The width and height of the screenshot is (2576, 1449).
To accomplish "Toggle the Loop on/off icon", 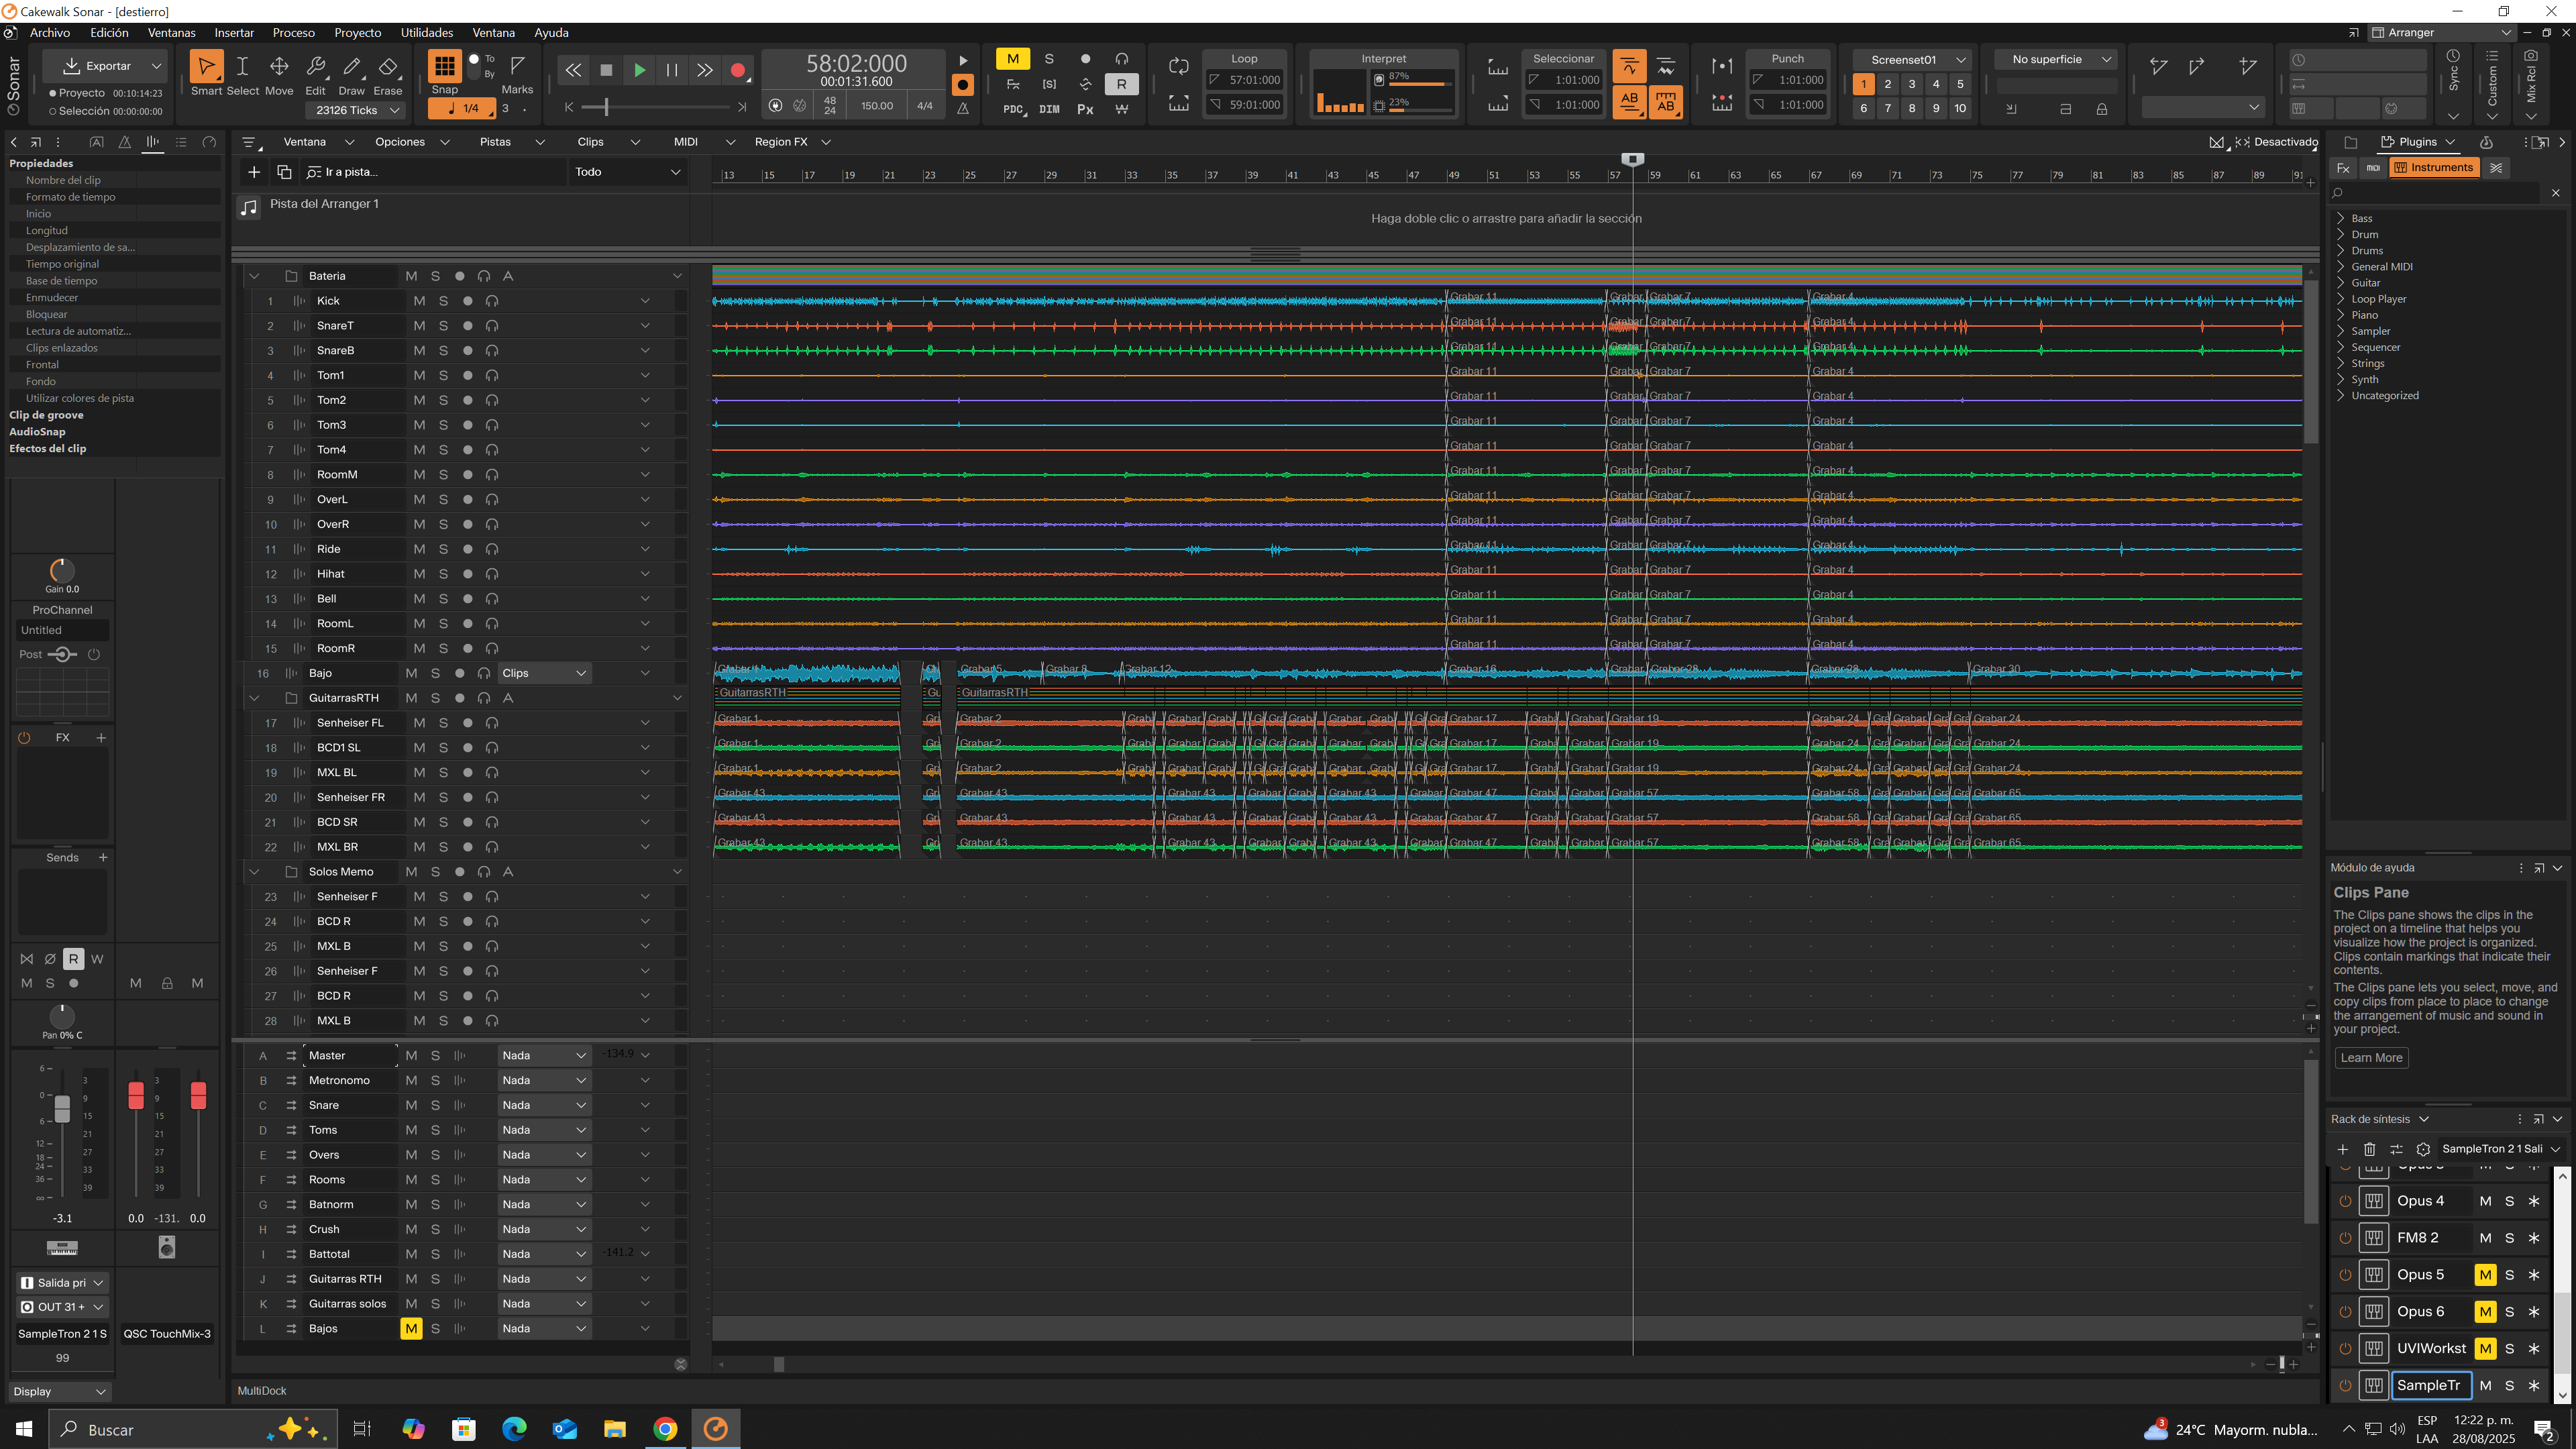I will click(1179, 66).
